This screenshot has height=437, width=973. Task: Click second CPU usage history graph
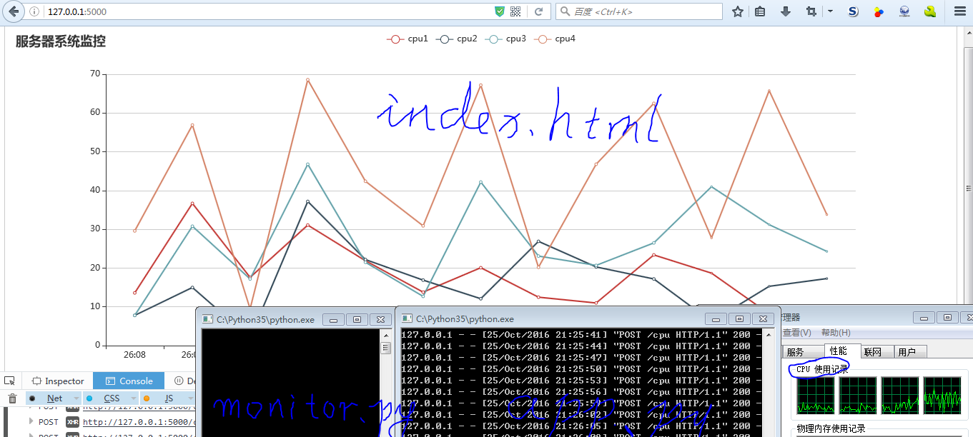click(x=858, y=396)
